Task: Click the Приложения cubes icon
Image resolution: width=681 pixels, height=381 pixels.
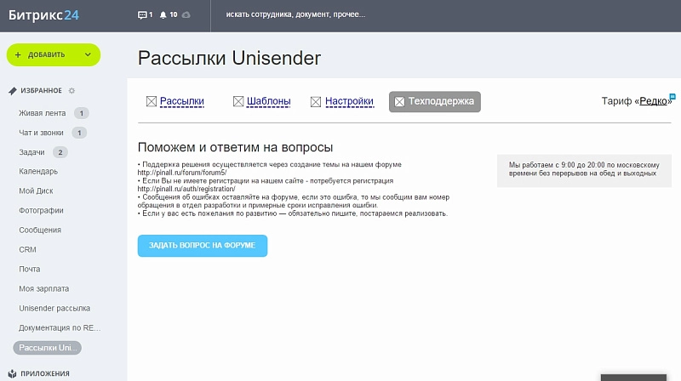Action: [12, 373]
